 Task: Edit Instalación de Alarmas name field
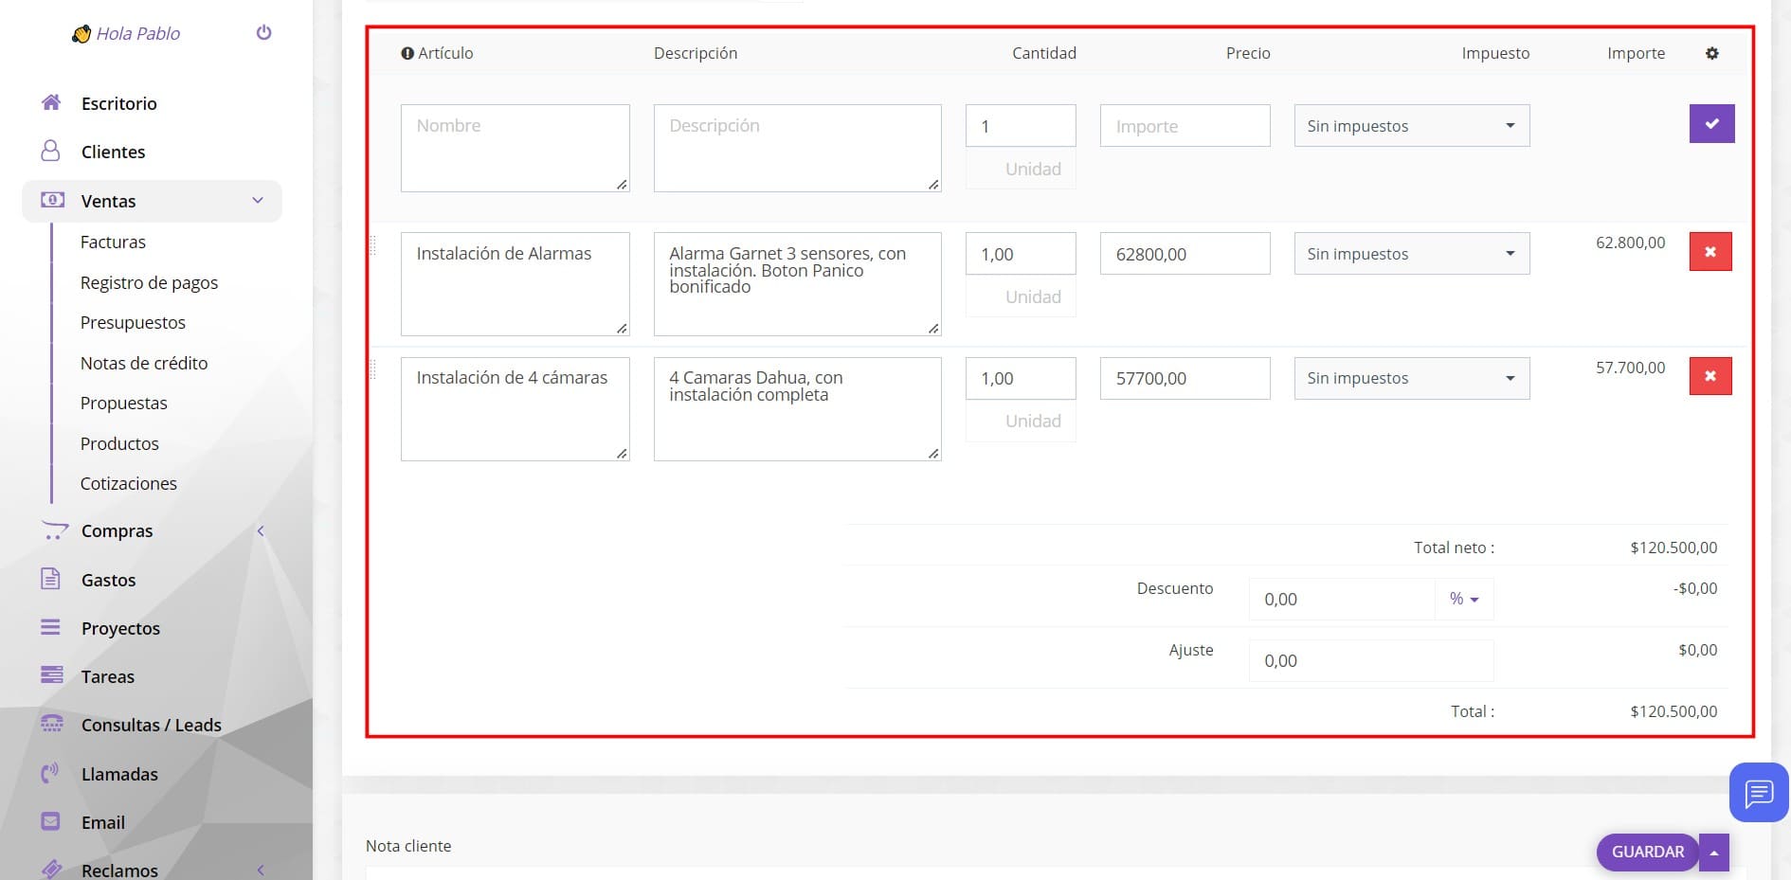515,283
